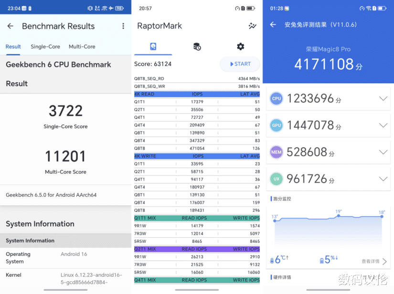
Task: Open the RaptorMark database history tab
Action: tap(197, 46)
